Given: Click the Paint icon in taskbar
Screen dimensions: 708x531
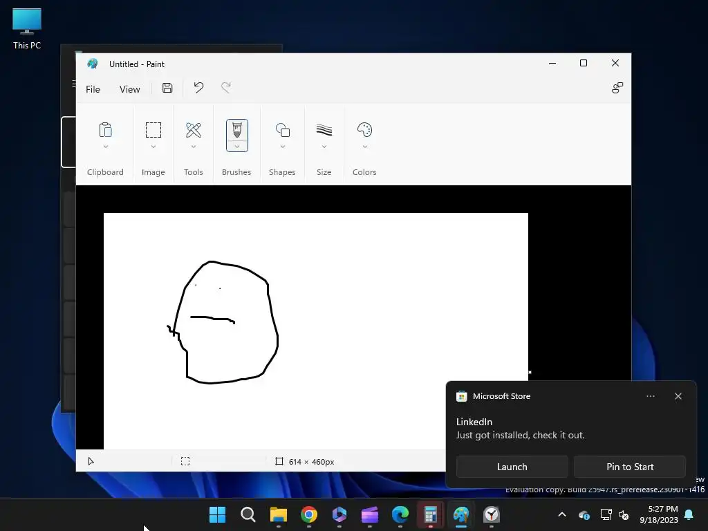Looking at the screenshot, I should click(461, 514).
